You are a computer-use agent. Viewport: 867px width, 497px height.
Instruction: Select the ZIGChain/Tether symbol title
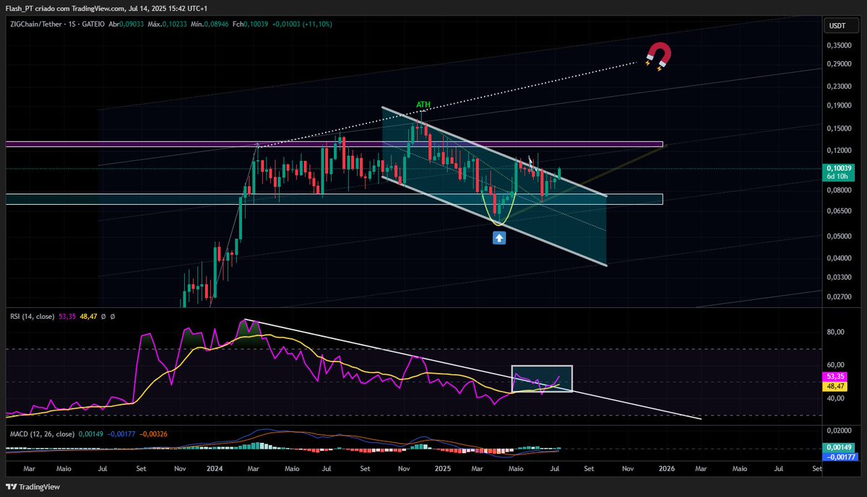pyautogui.click(x=36, y=24)
